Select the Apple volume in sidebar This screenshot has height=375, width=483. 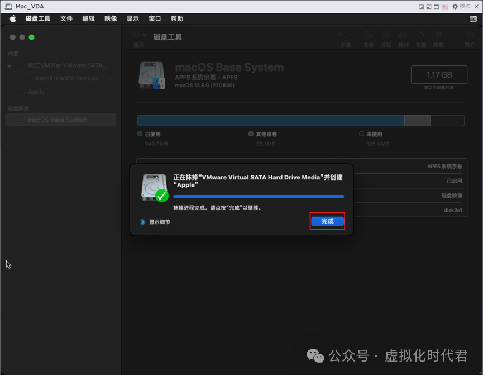[36, 92]
